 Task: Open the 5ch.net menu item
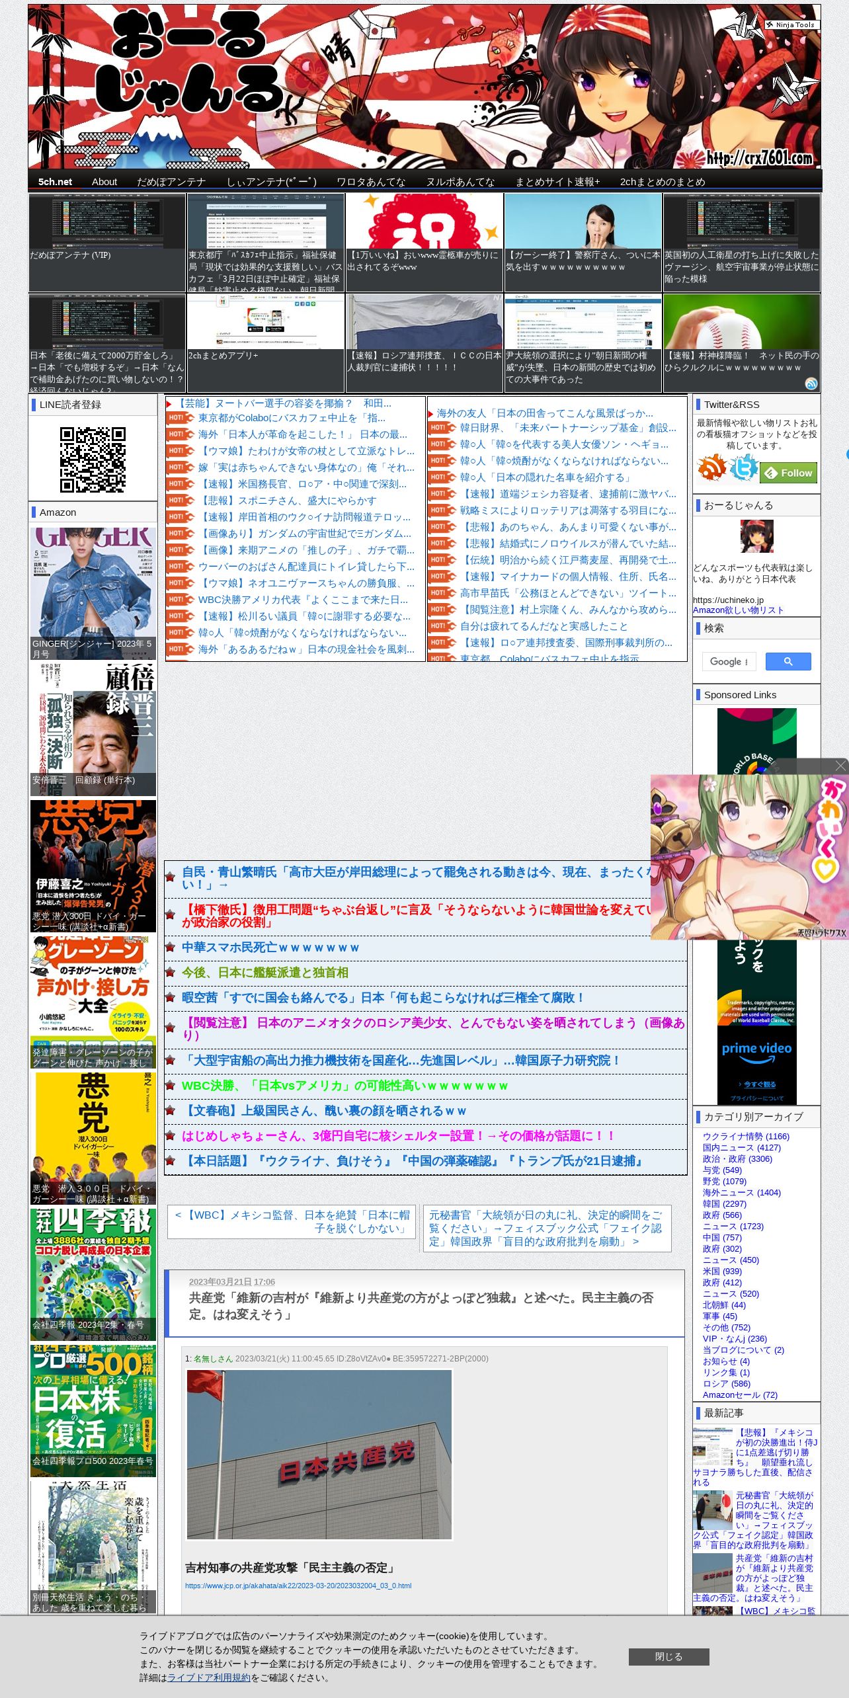[55, 182]
